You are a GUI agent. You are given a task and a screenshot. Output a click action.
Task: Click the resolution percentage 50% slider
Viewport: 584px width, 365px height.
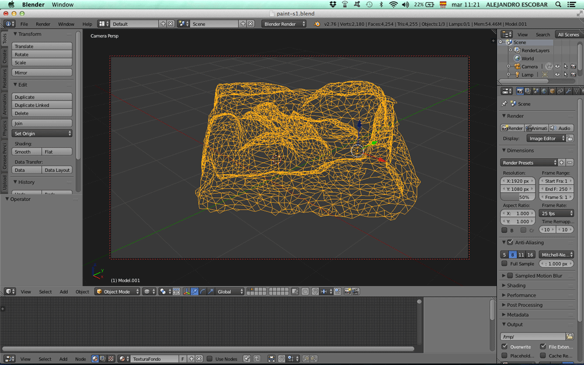pos(519,197)
